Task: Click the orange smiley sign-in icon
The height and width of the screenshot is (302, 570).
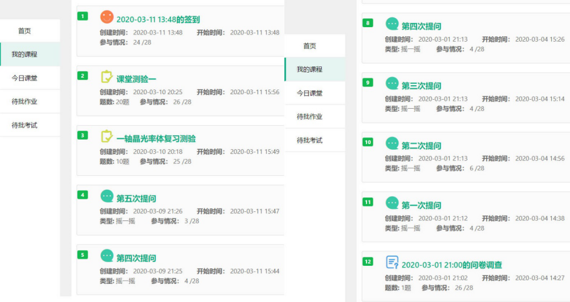Action: click(106, 17)
